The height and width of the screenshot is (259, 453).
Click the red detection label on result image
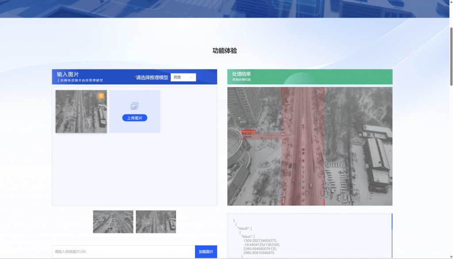point(248,131)
